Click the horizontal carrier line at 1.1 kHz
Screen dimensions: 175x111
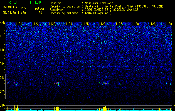[x=89, y=35]
